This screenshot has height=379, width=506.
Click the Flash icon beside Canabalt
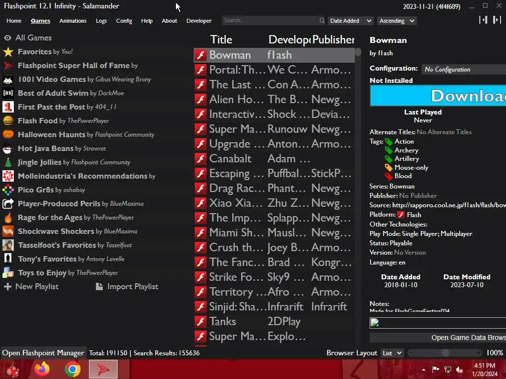201,159
